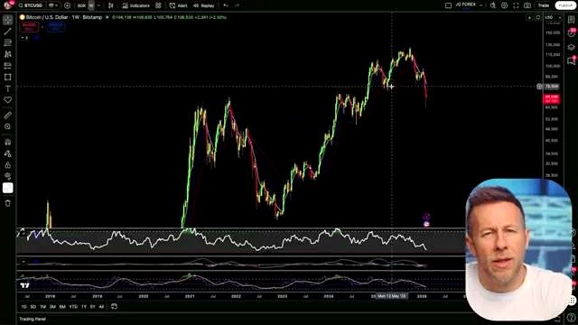Start bar Replay mode

204,5
